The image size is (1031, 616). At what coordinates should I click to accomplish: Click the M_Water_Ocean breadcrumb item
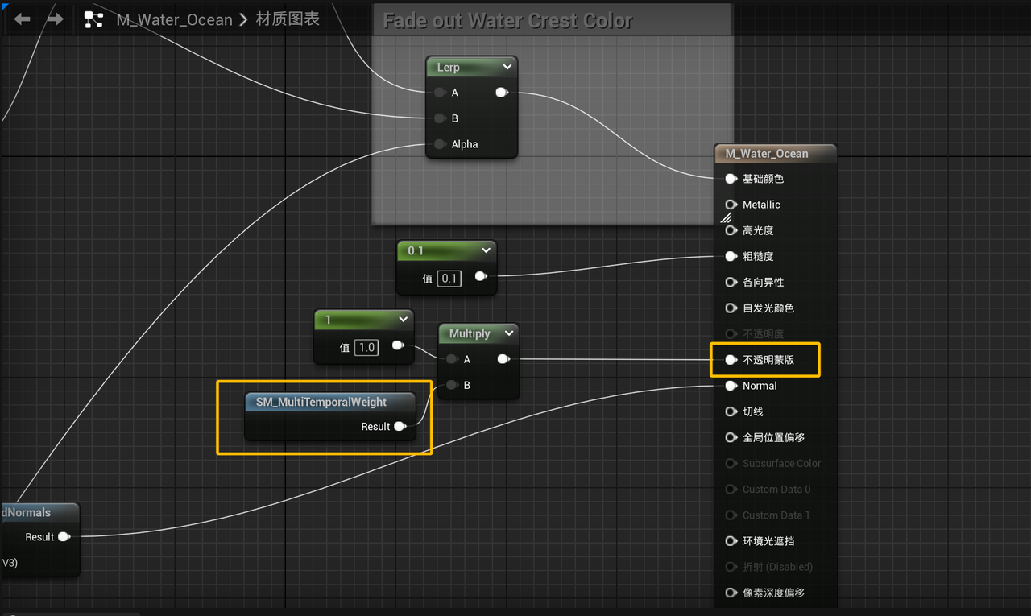click(174, 19)
